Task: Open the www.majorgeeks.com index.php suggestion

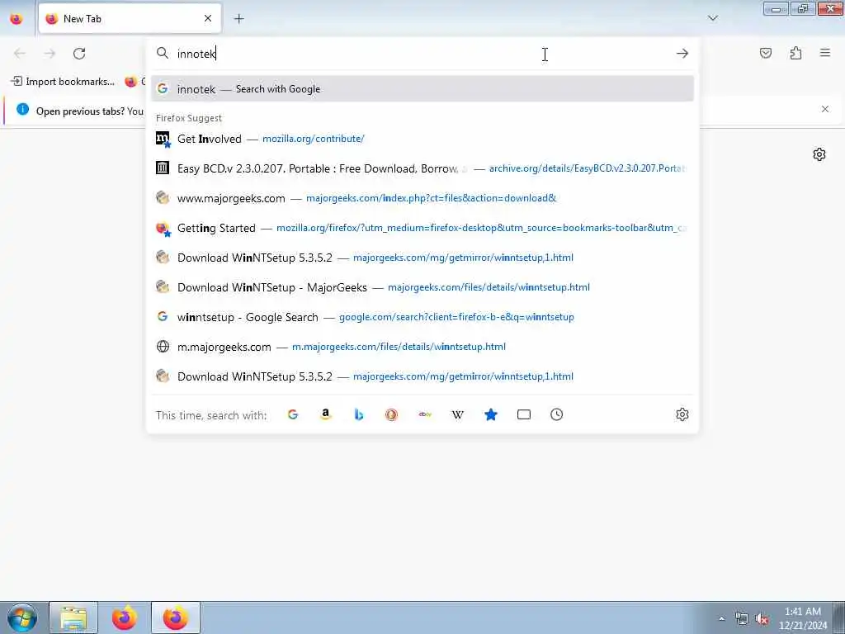Action: (x=422, y=198)
